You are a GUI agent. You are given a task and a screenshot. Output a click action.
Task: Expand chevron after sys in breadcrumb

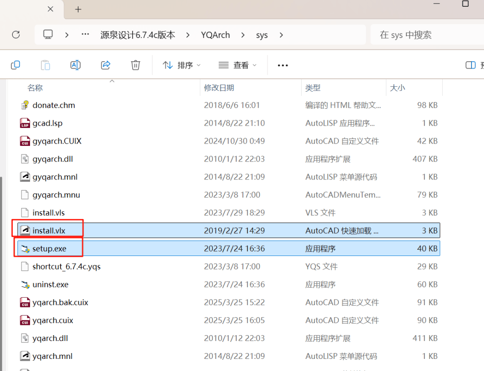coord(281,35)
